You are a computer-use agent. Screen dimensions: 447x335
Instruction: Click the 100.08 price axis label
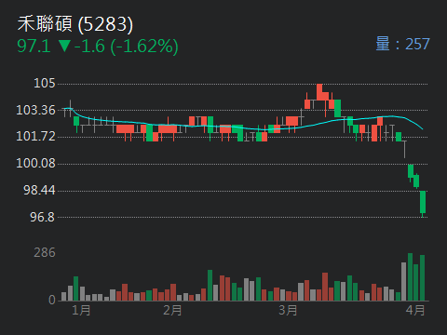(x=35, y=163)
